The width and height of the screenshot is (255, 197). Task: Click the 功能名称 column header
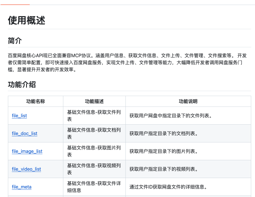pyautogui.click(x=35, y=101)
